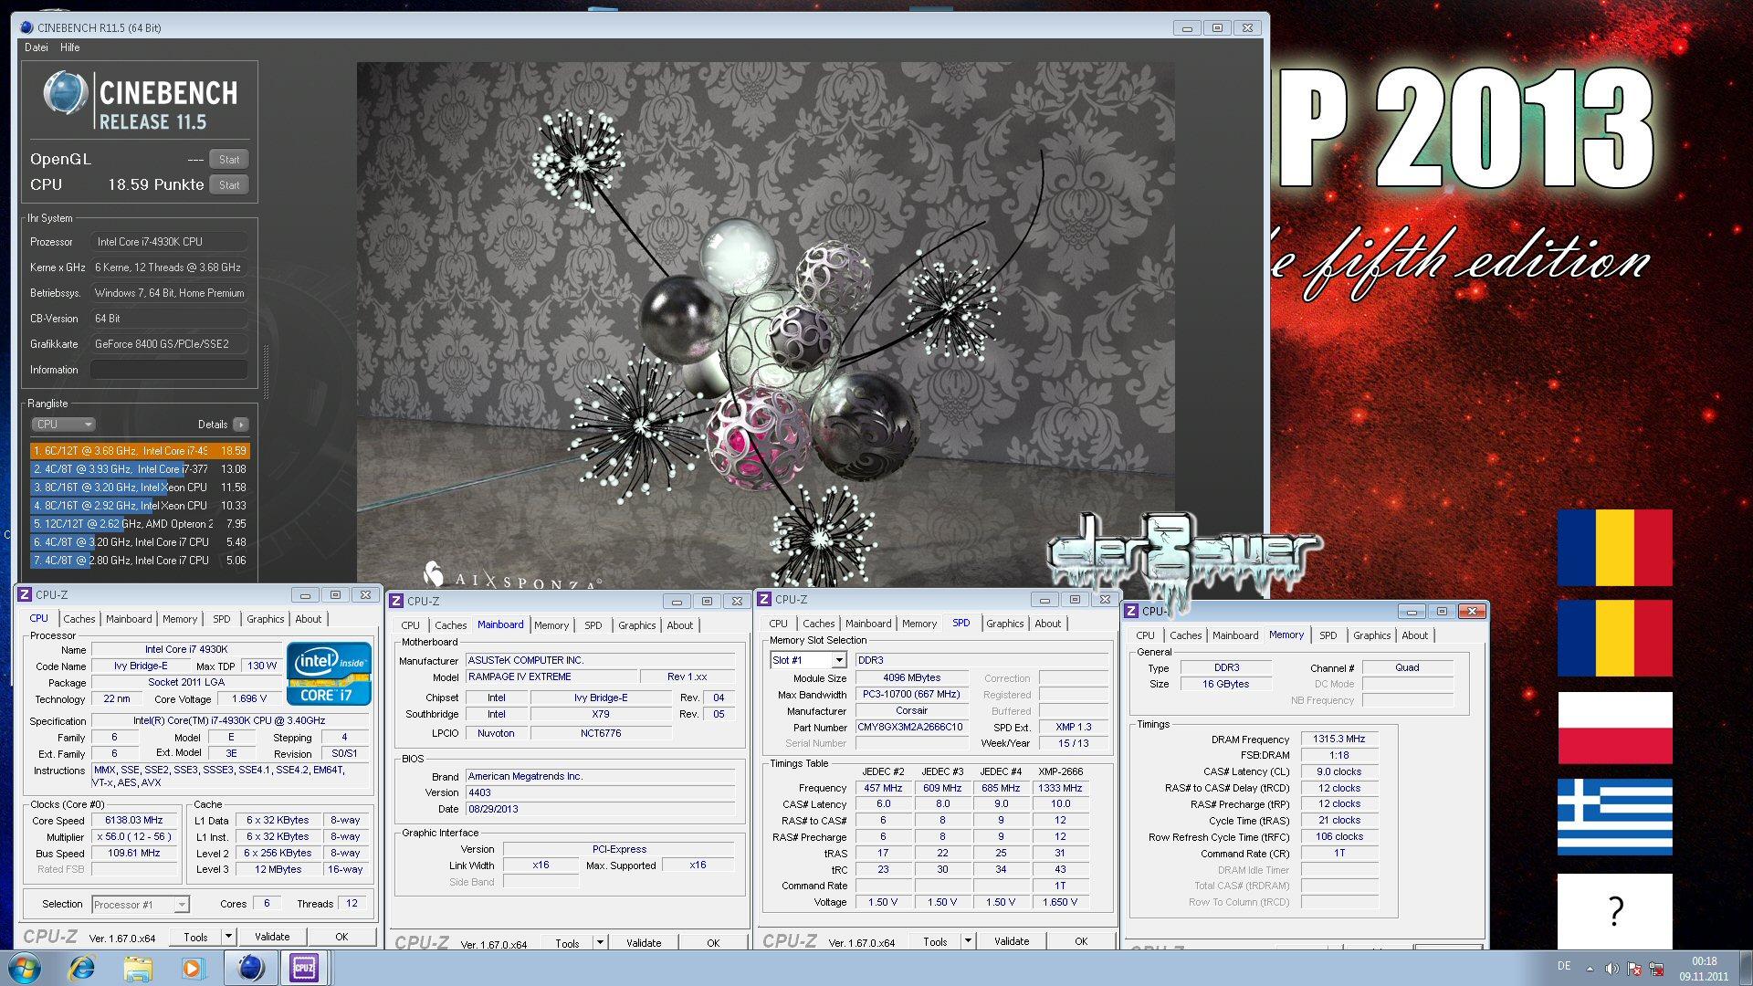
Task: Click Validate in first CPU-Z window
Action: (272, 937)
